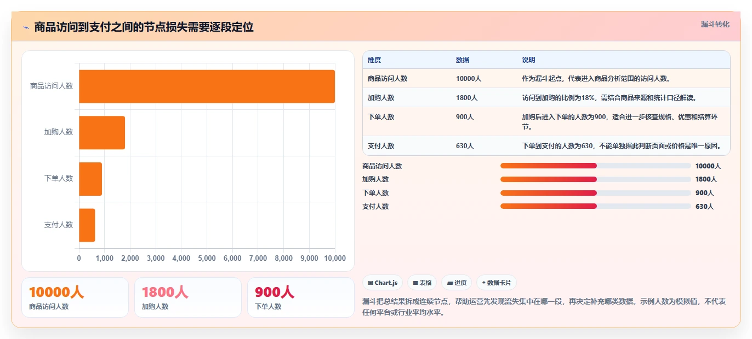Click the description starting 访问到加购的比例为18%
The height and width of the screenshot is (339, 752).
click(609, 98)
